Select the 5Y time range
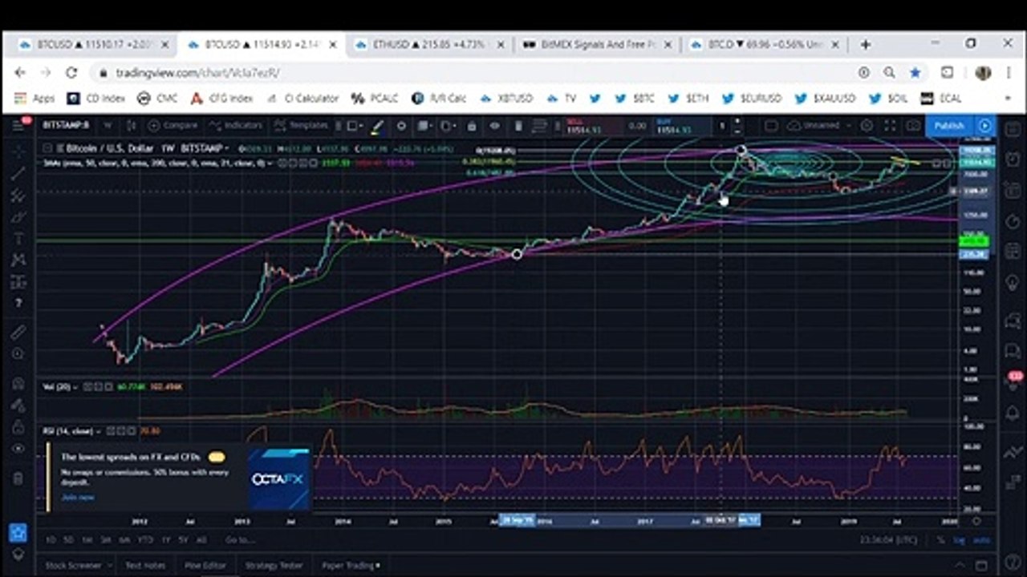The image size is (1027, 577). click(x=184, y=540)
